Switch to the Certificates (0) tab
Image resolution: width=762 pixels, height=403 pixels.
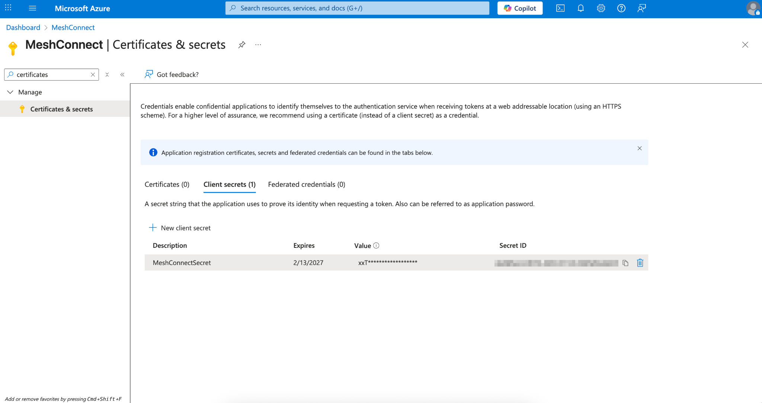coord(167,185)
